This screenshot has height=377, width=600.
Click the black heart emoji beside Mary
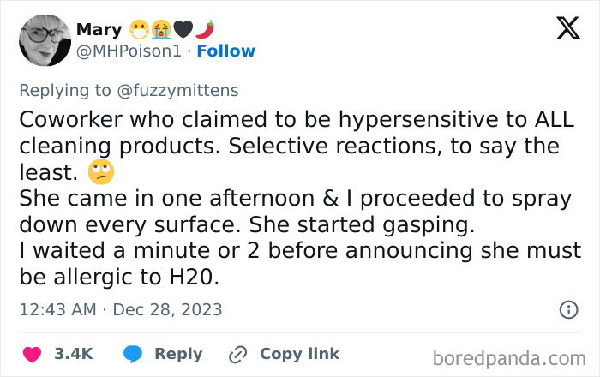183,29
